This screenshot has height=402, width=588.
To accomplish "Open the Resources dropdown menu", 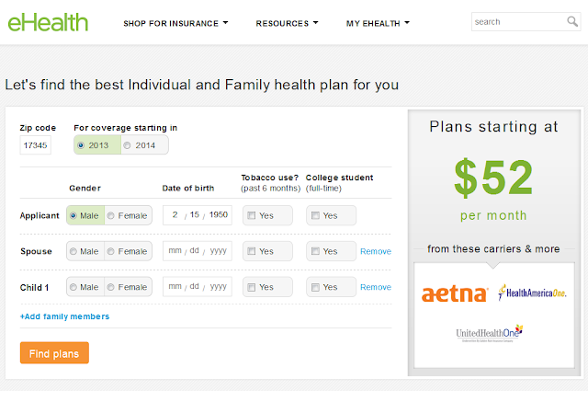I will [x=287, y=23].
